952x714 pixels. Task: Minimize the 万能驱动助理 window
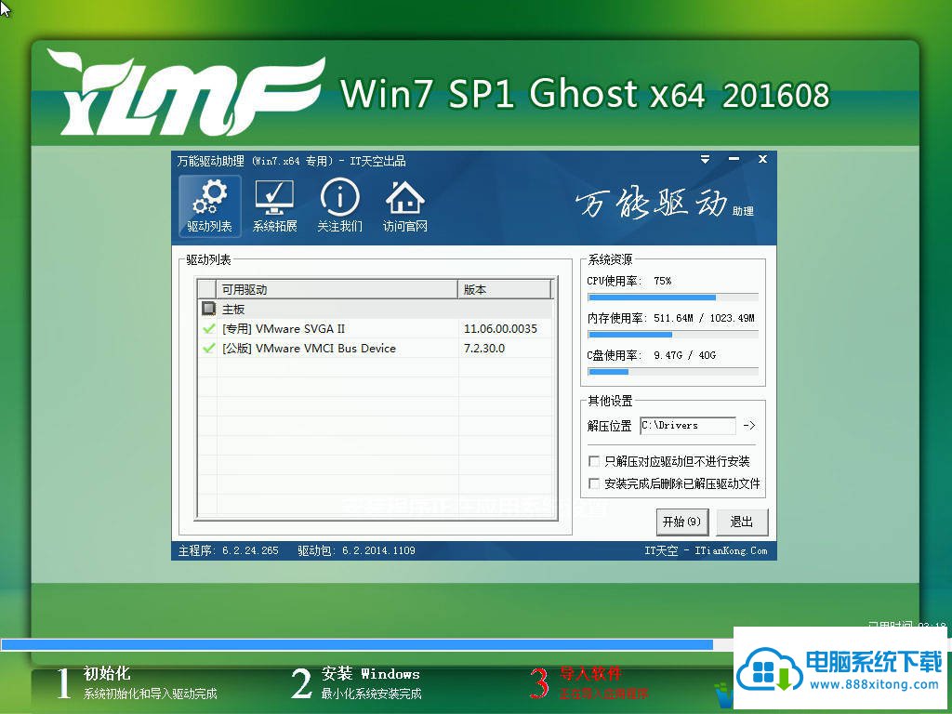pyautogui.click(x=734, y=159)
